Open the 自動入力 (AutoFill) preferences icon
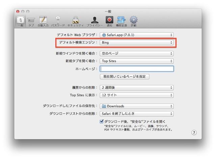Viewport: 216px width, 159px height. pyautogui.click(x=43, y=21)
